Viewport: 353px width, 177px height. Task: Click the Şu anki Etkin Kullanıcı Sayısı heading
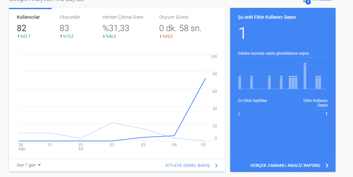[x=267, y=17]
